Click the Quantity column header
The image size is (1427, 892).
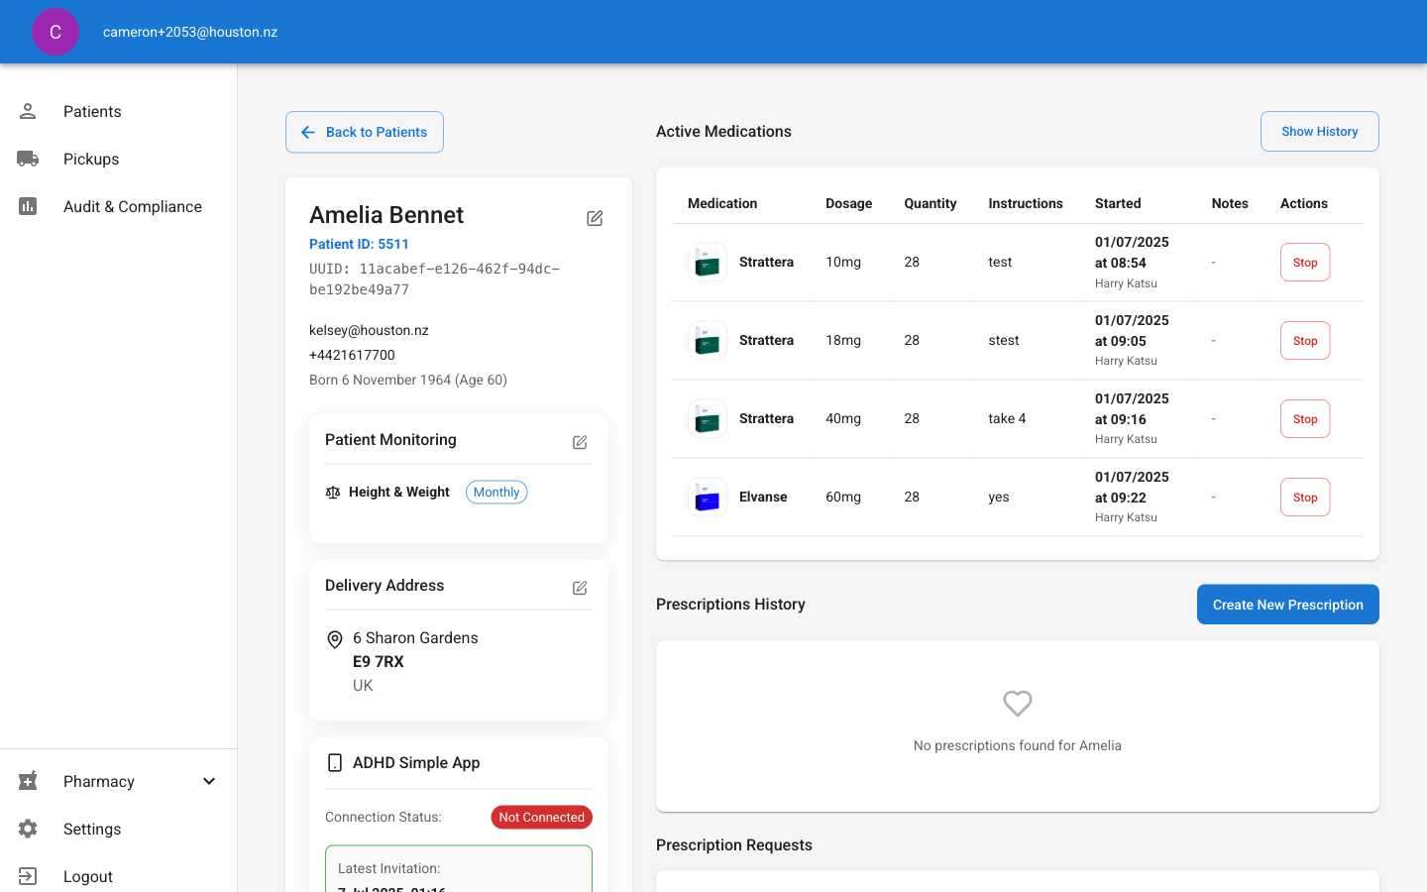931,203
